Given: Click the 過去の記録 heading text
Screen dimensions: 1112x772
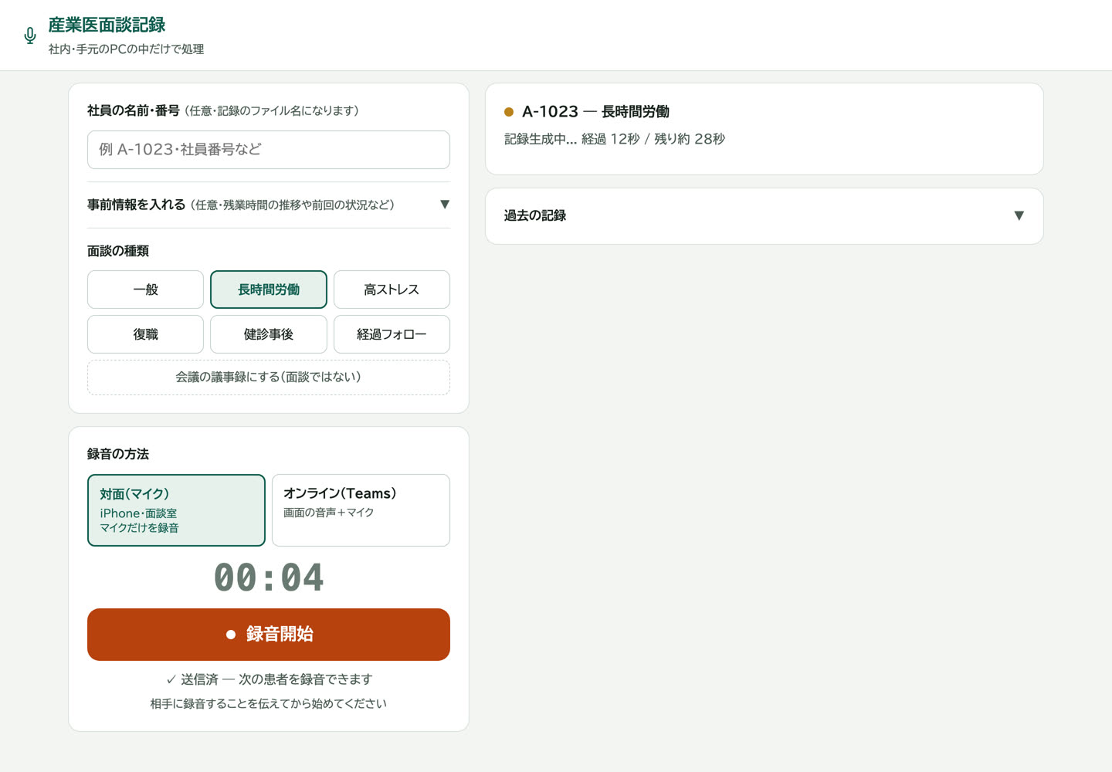Looking at the screenshot, I should tap(535, 216).
